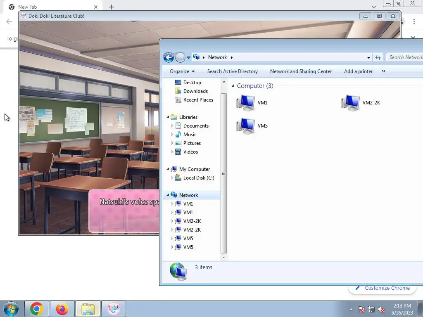Click the muted volume tray icon
The height and width of the screenshot is (317, 423).
pos(381,310)
